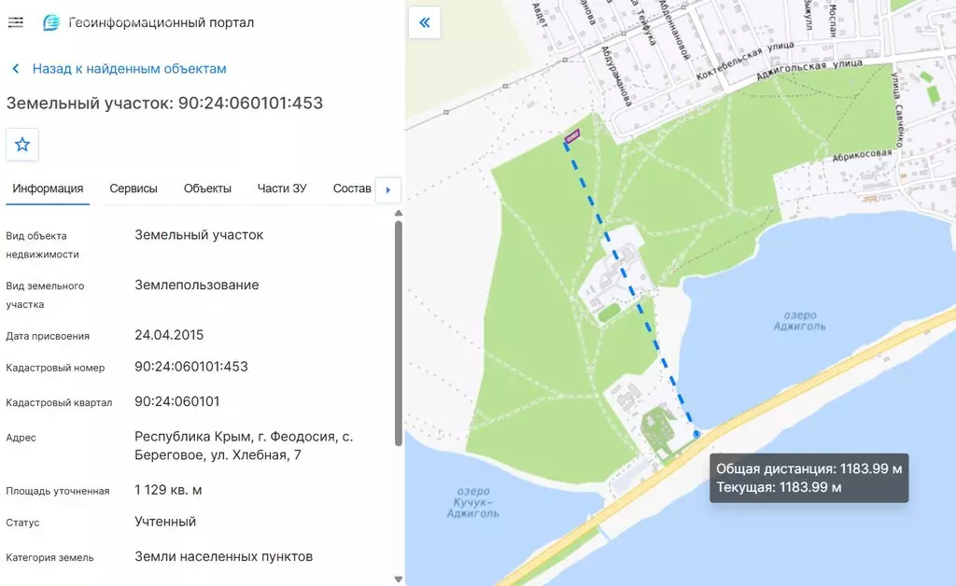
Task: Switch to the 'Сервисы' tab
Action: [x=134, y=188]
